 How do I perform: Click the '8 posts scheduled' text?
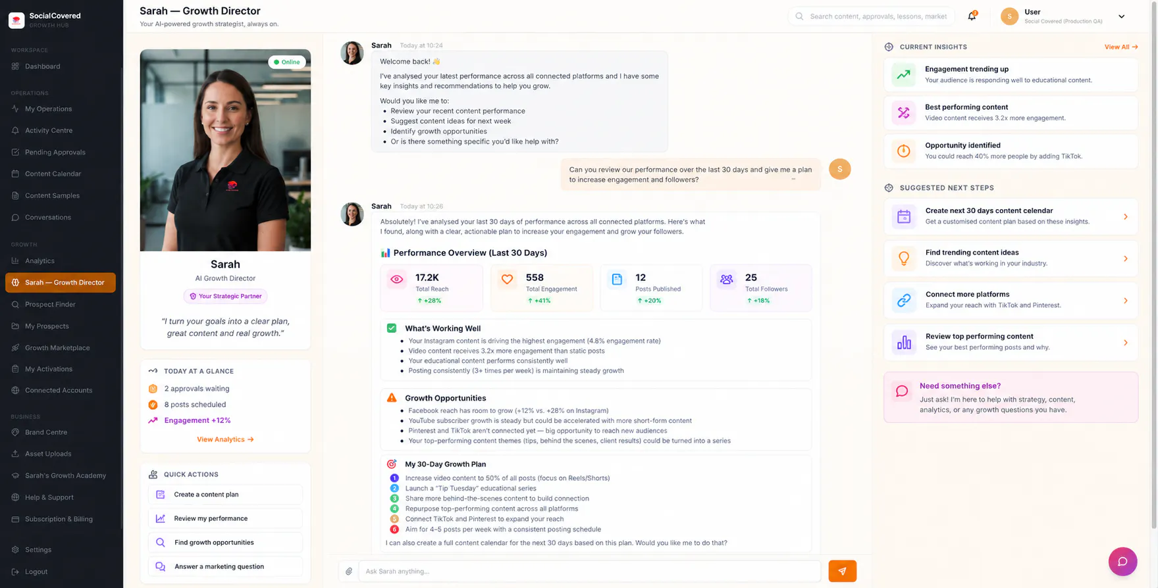(195, 404)
